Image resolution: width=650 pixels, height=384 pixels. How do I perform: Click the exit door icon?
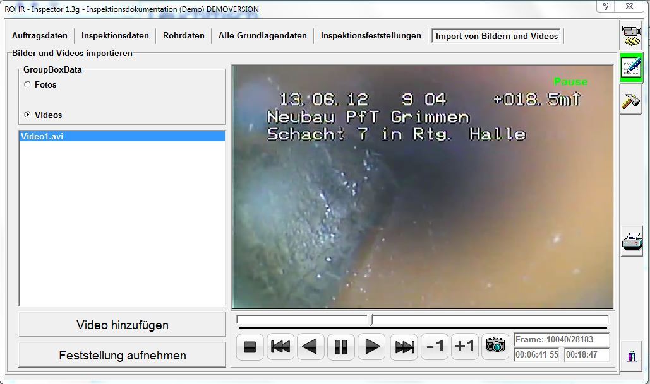tap(631, 354)
